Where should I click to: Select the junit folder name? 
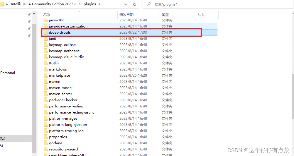click(53, 39)
